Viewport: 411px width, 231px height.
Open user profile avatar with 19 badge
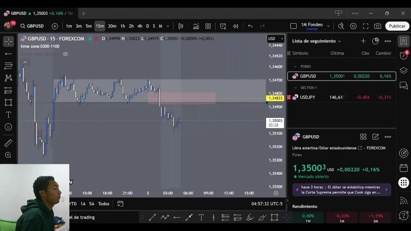(x=8, y=25)
